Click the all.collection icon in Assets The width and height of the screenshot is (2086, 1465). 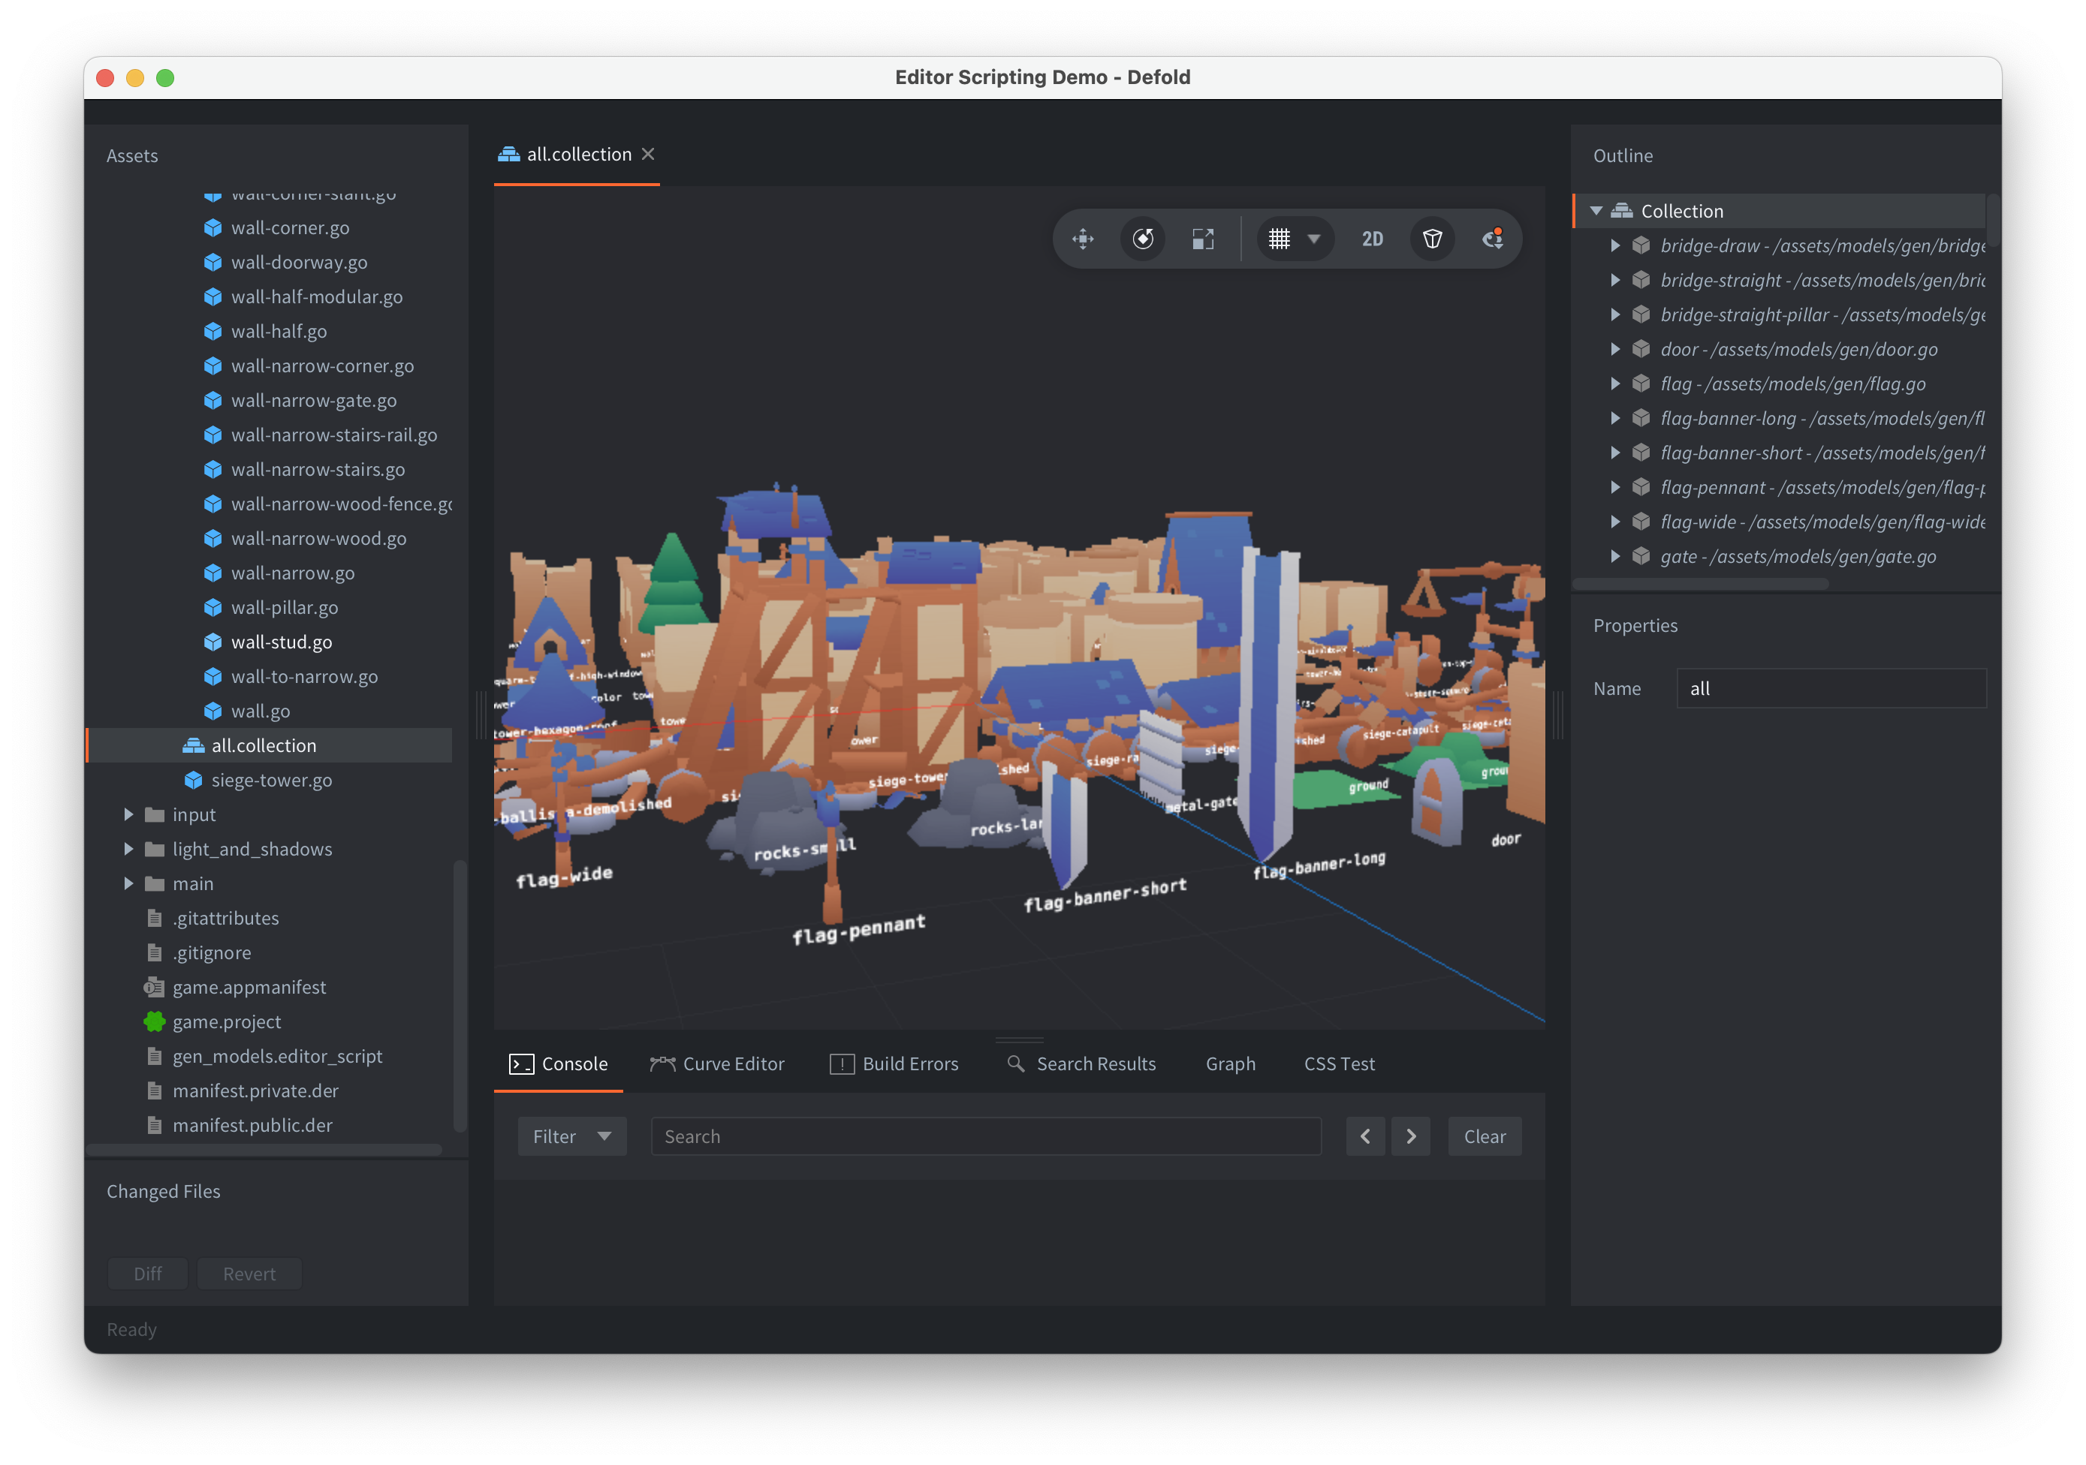[194, 746]
